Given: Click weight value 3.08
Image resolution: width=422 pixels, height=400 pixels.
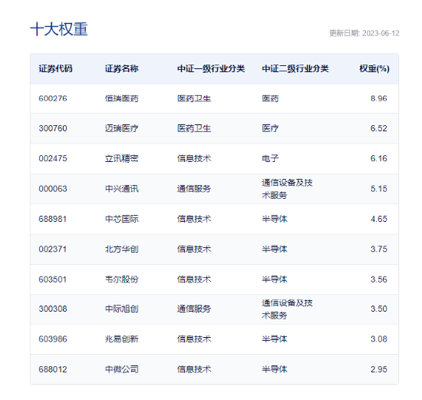Looking at the screenshot, I should (x=379, y=339).
